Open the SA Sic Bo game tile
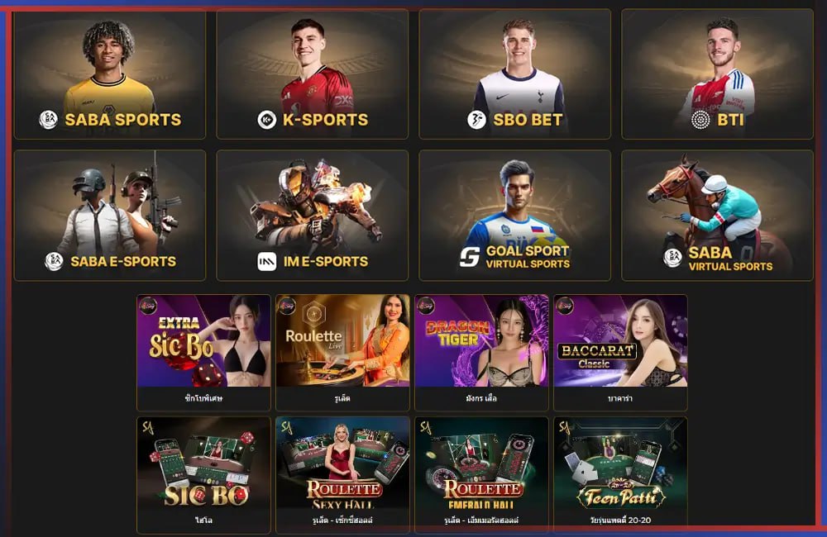Screen dimensions: 827x537 203,475
